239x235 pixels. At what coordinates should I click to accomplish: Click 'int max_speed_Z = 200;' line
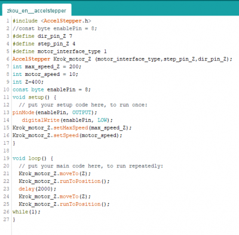[x=47, y=66]
